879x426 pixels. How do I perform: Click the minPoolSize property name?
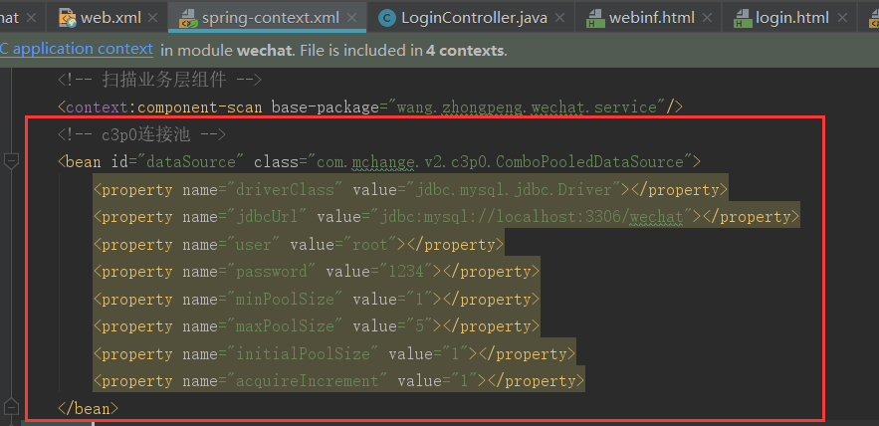(x=285, y=300)
